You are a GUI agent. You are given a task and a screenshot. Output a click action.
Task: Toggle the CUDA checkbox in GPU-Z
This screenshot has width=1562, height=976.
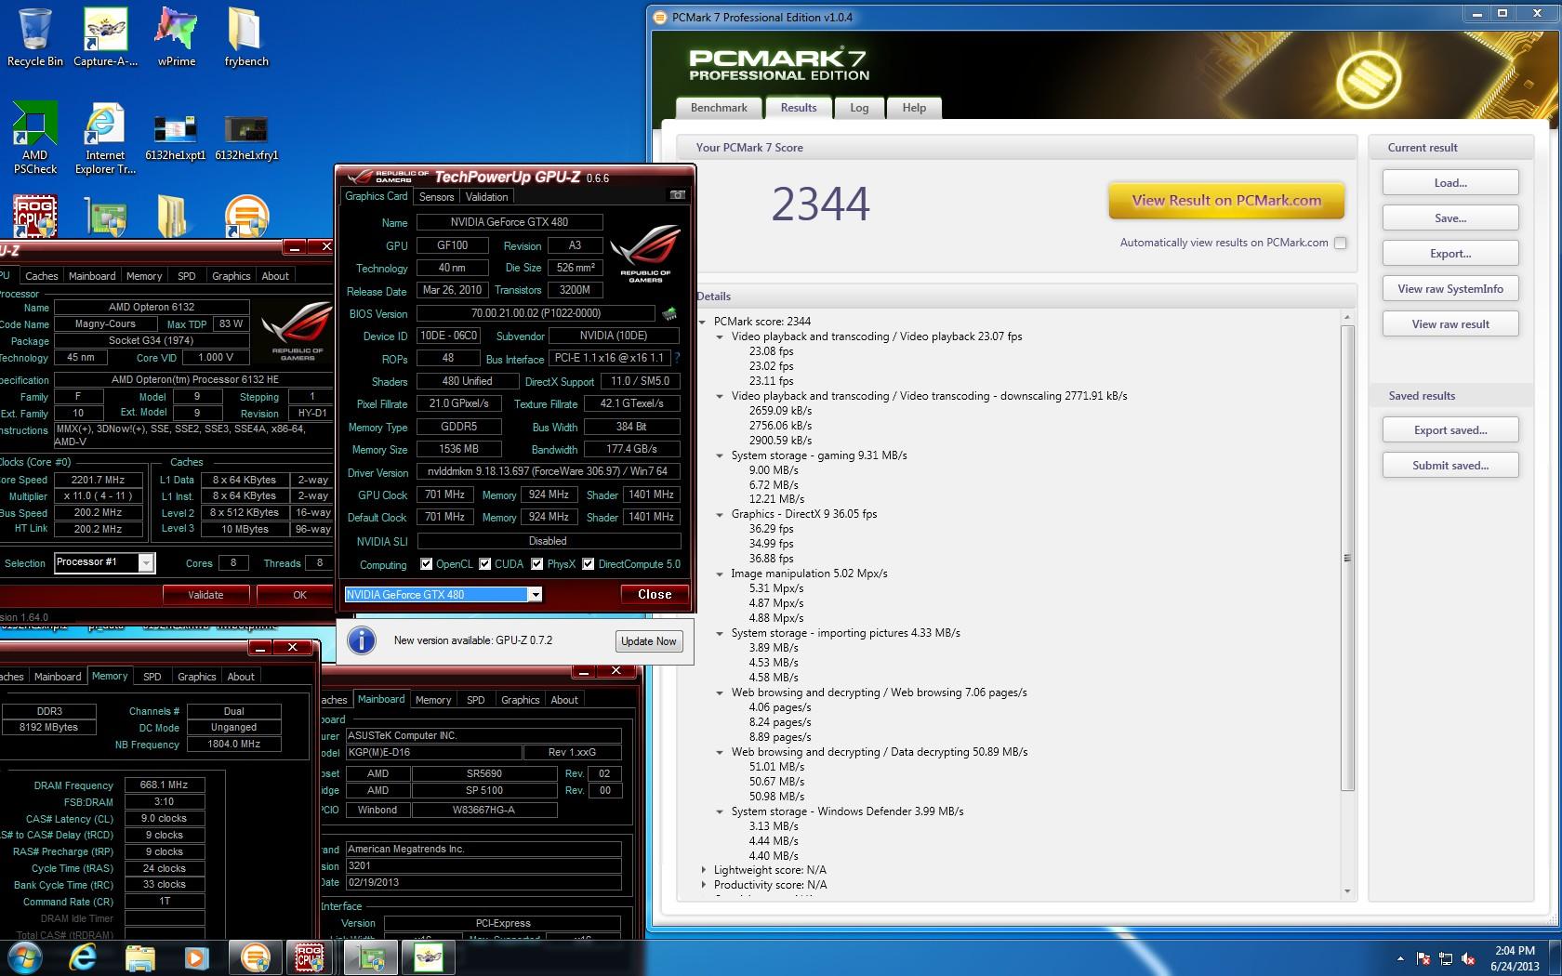click(484, 563)
